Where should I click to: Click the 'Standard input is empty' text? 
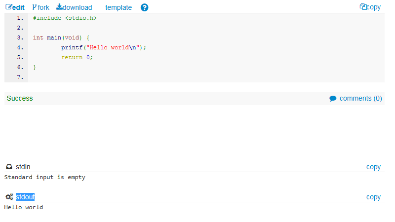point(44,177)
